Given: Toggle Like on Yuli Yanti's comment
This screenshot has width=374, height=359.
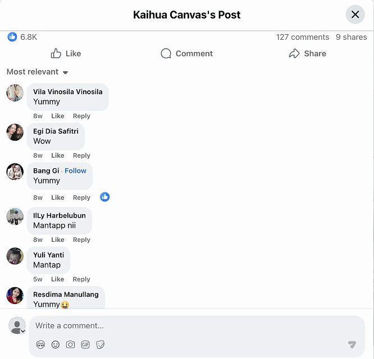Looking at the screenshot, I should pos(58,279).
